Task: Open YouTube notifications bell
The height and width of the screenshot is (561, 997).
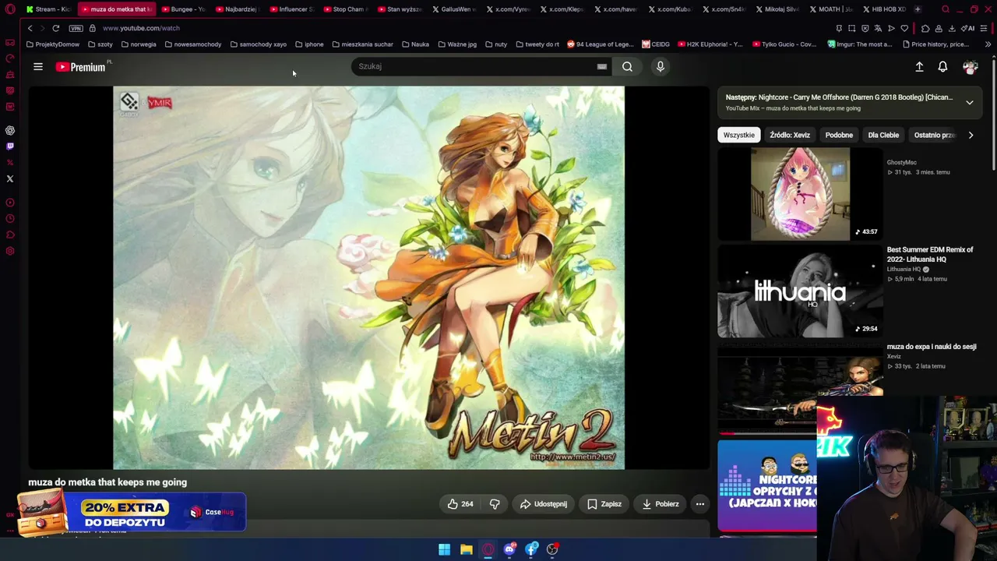Action: pyautogui.click(x=942, y=67)
